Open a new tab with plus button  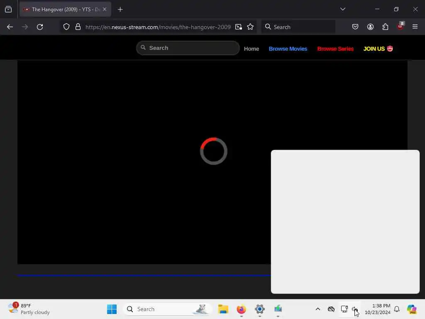click(120, 10)
